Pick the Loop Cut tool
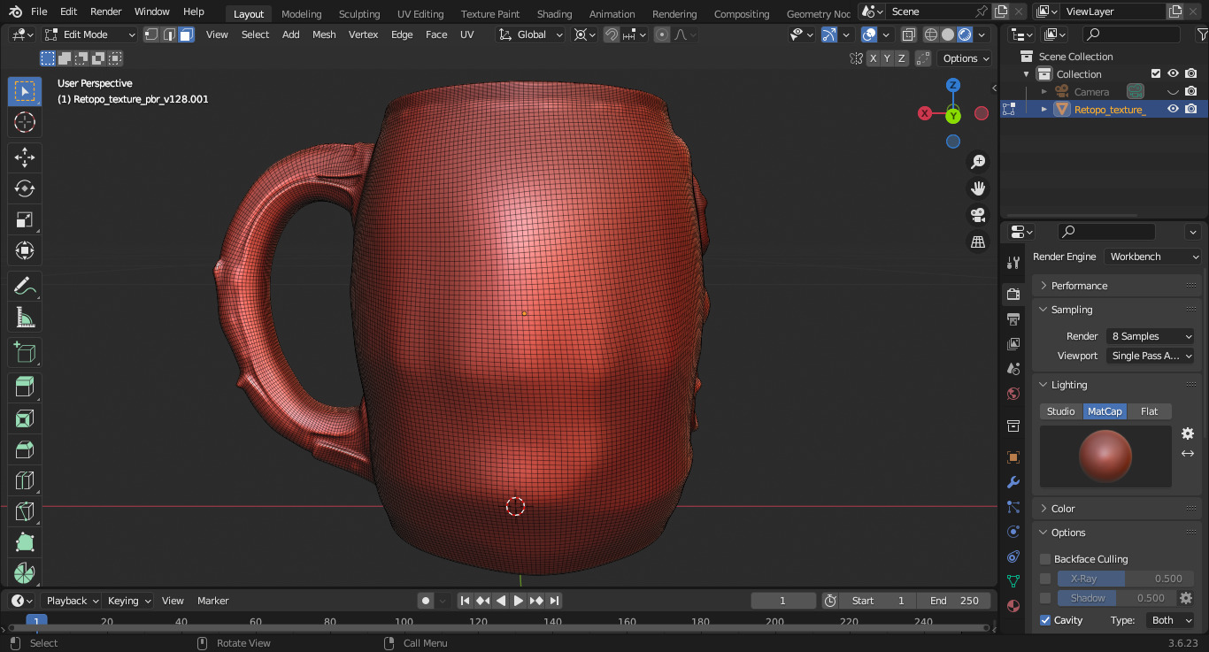 [25, 480]
